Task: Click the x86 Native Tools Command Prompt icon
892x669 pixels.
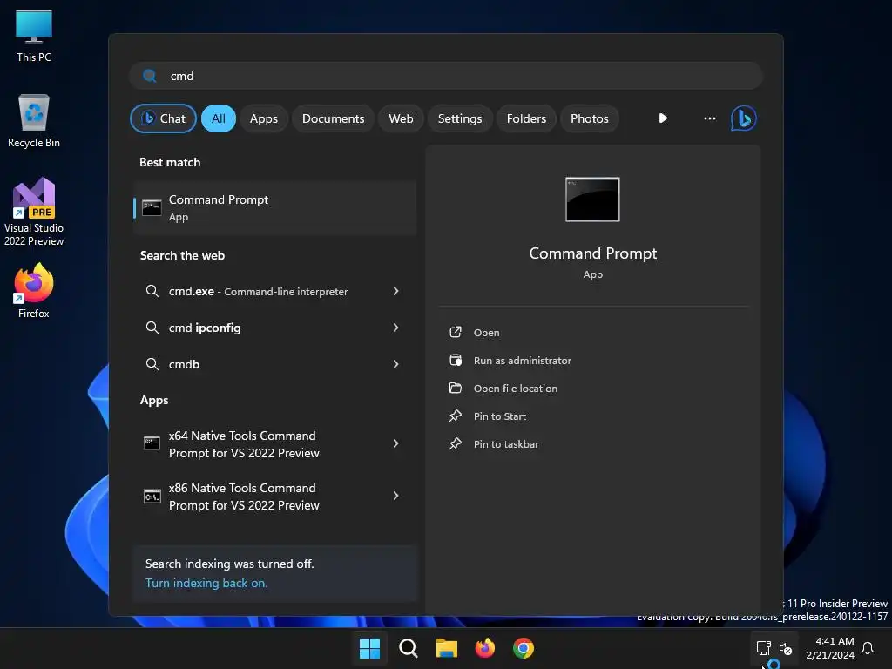Action: pyautogui.click(x=152, y=496)
